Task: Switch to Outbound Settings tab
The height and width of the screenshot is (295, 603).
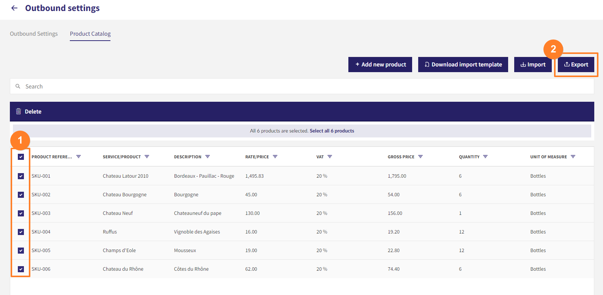Action: coord(34,34)
